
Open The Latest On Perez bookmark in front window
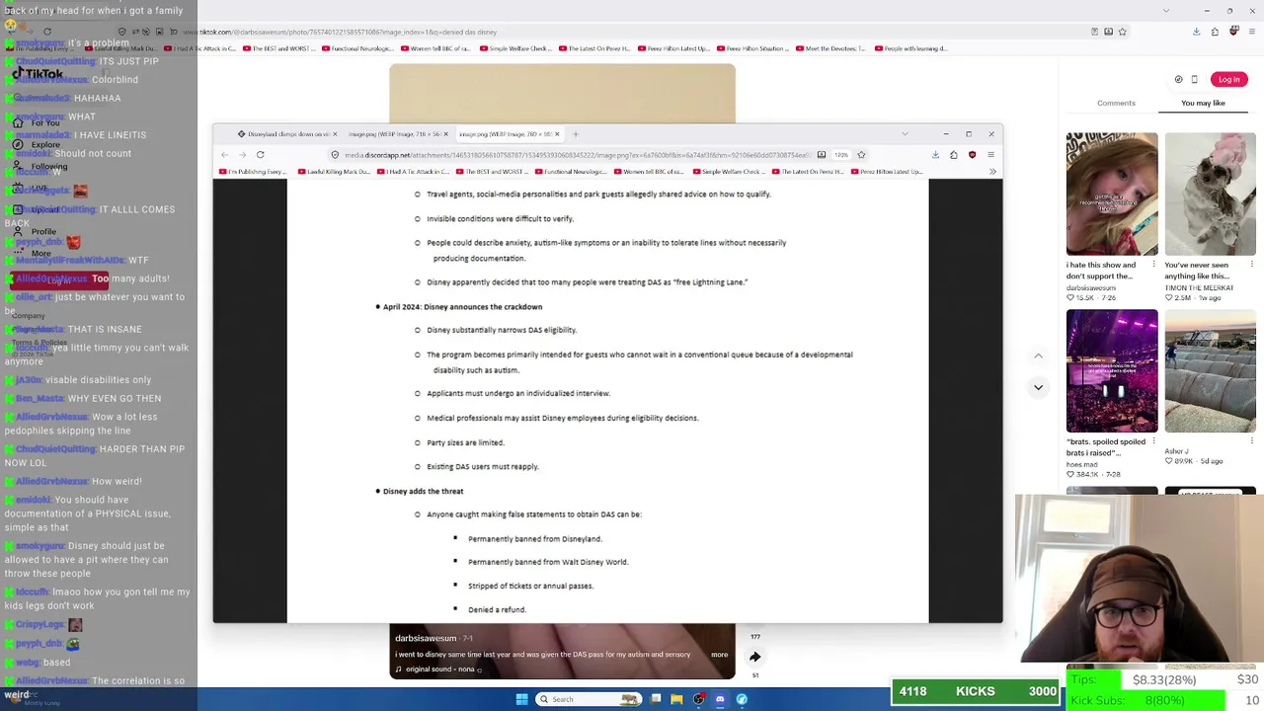(806, 172)
